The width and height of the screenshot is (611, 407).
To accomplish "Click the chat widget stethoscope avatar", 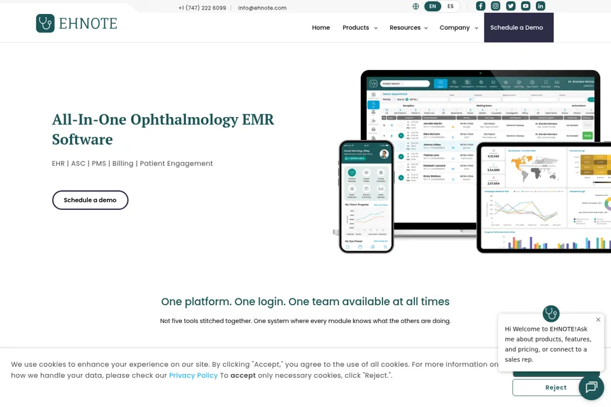I will (551, 313).
